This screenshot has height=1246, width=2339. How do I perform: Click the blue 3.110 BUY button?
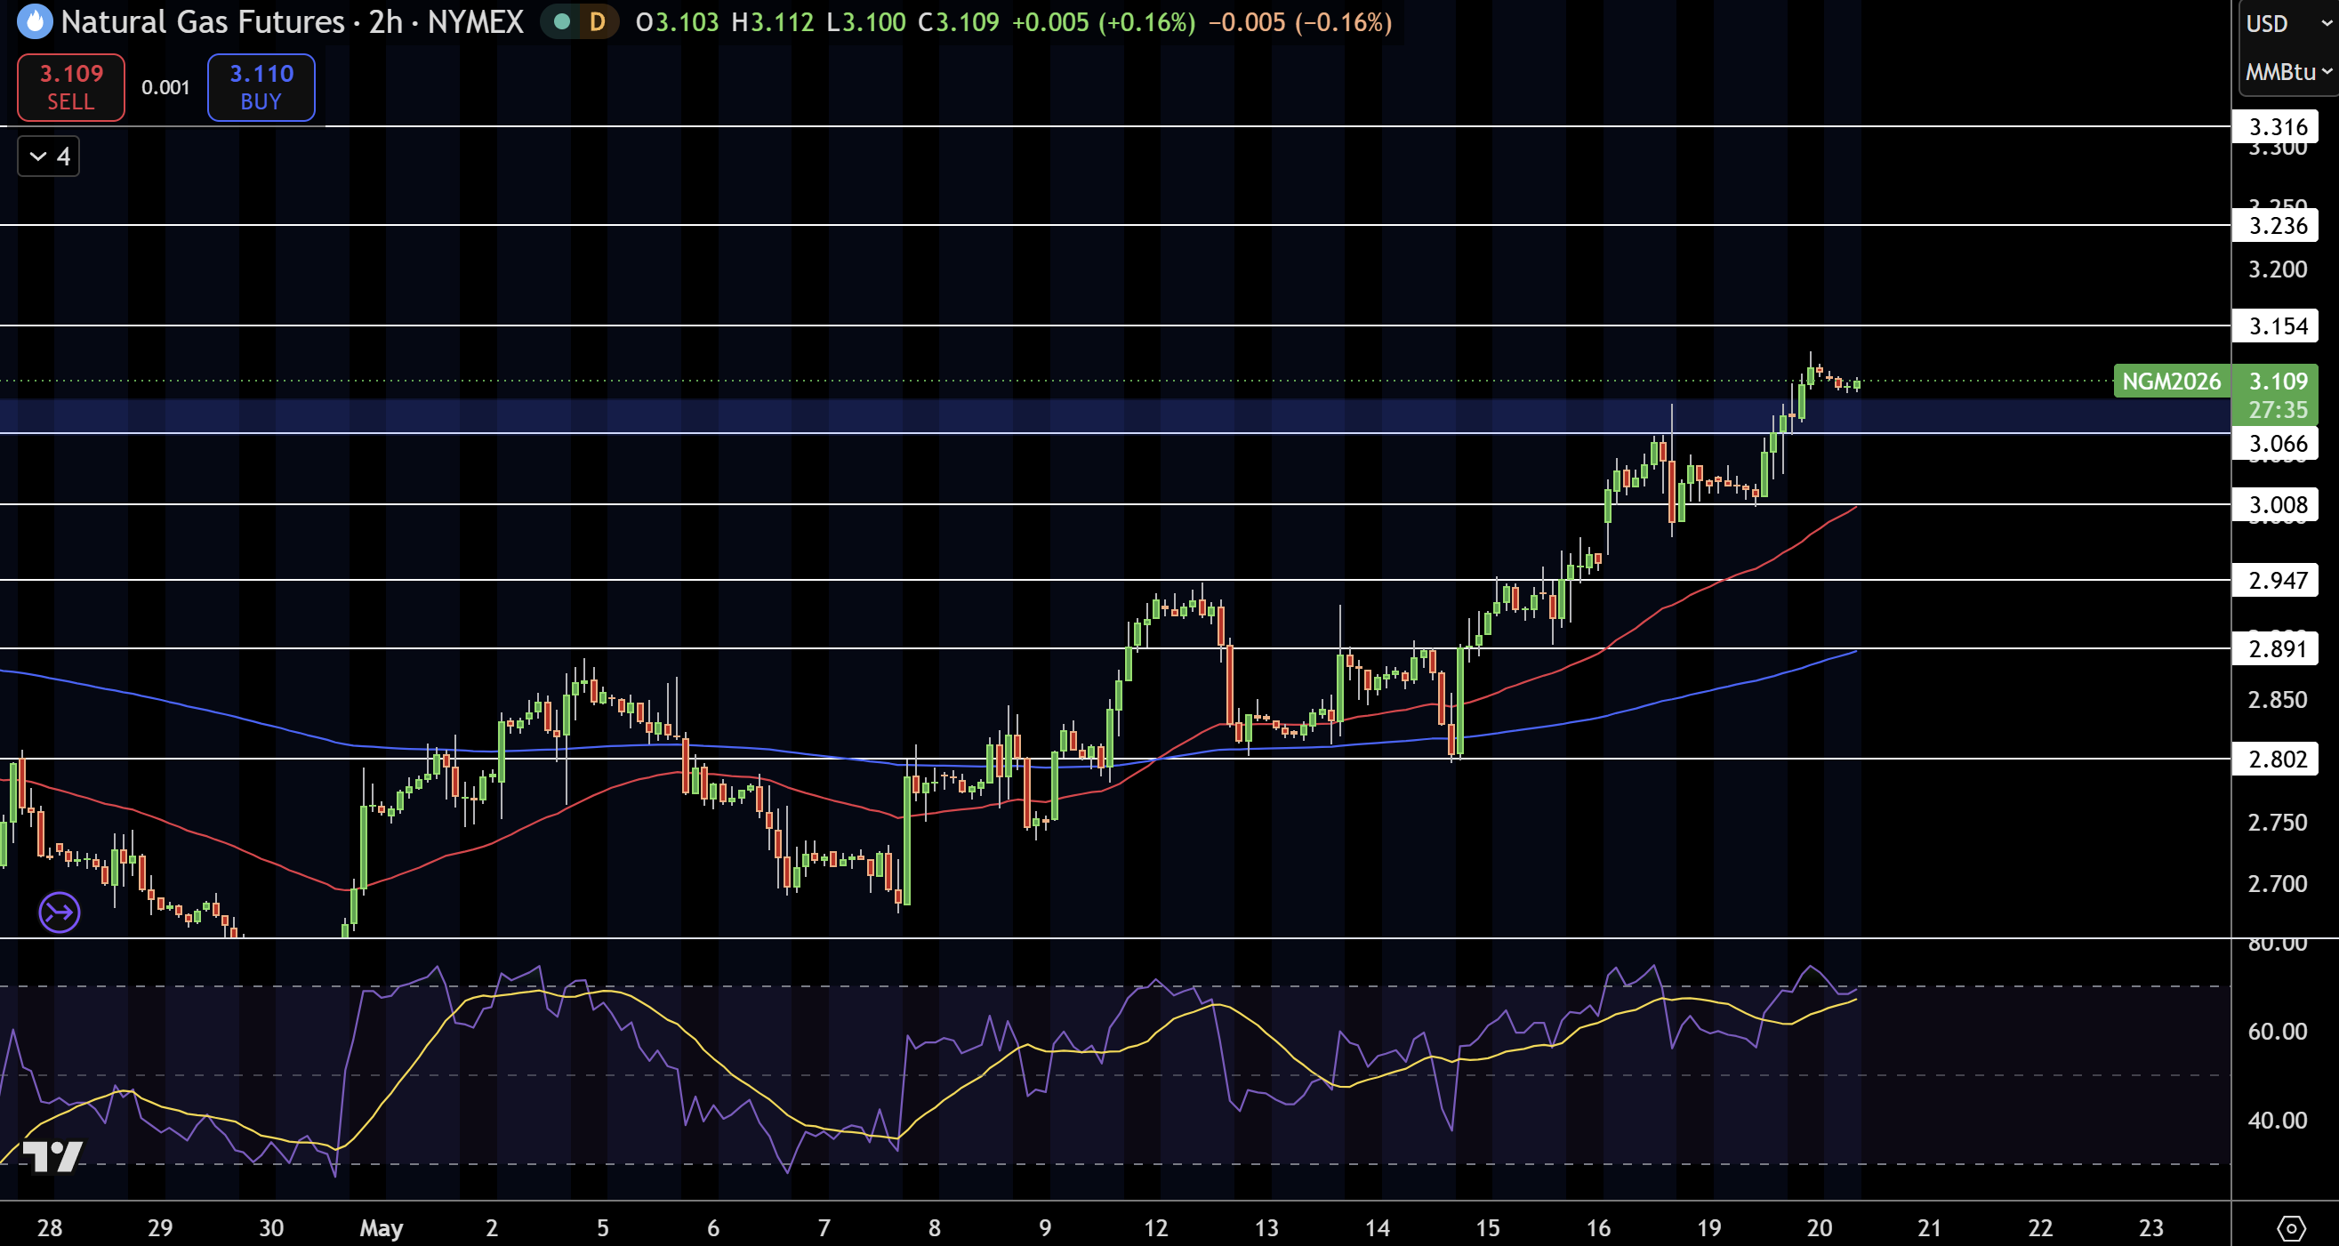(261, 87)
